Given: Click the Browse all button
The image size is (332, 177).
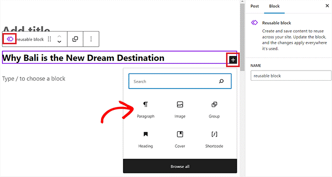Looking at the screenshot, I should coord(180,166).
